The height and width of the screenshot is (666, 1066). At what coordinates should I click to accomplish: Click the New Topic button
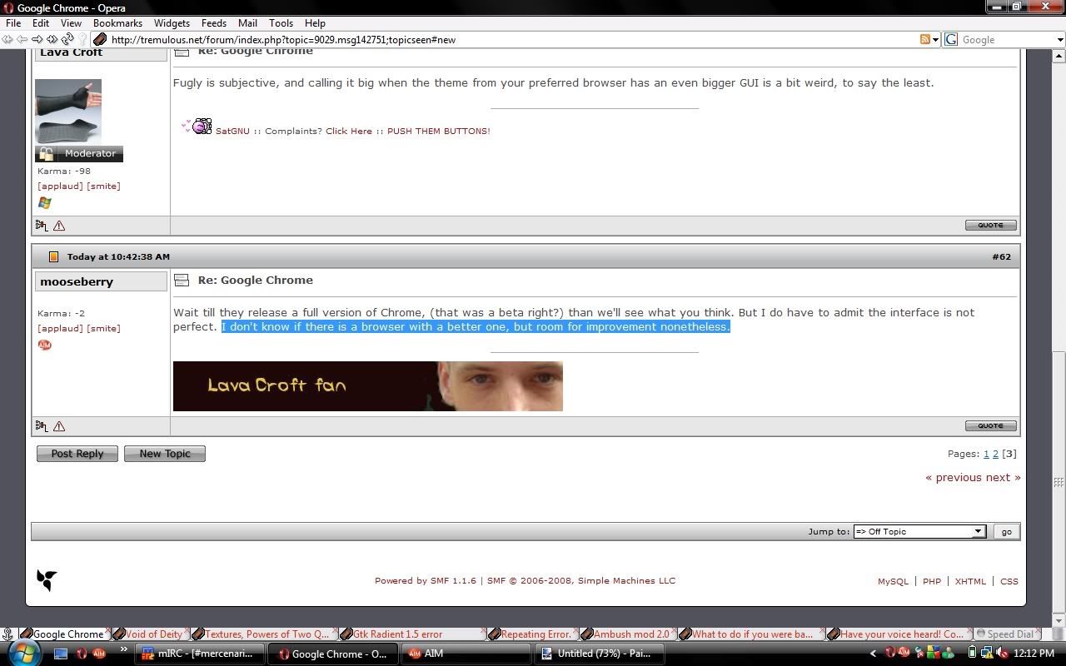(165, 454)
